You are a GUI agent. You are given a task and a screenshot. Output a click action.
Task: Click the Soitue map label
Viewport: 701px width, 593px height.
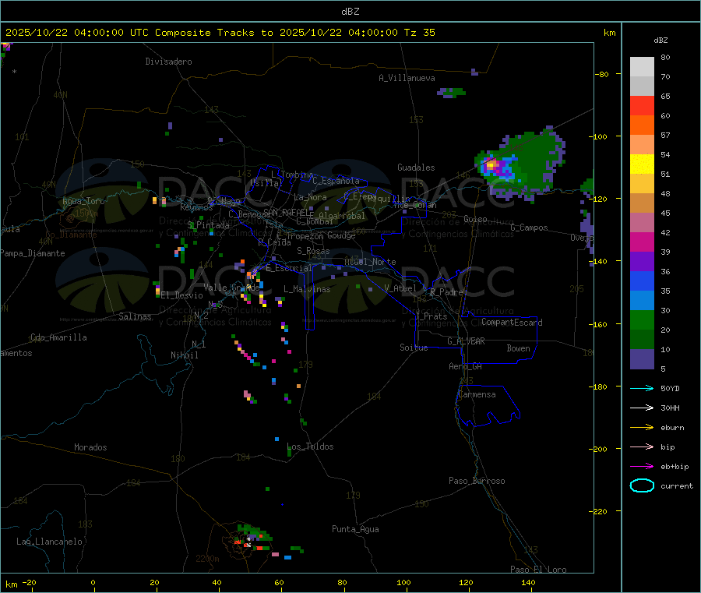click(414, 348)
